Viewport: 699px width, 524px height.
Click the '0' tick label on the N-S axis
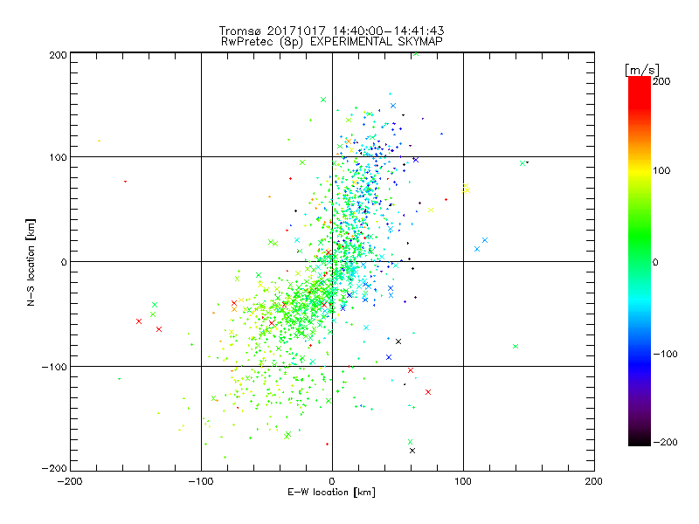[x=64, y=262]
